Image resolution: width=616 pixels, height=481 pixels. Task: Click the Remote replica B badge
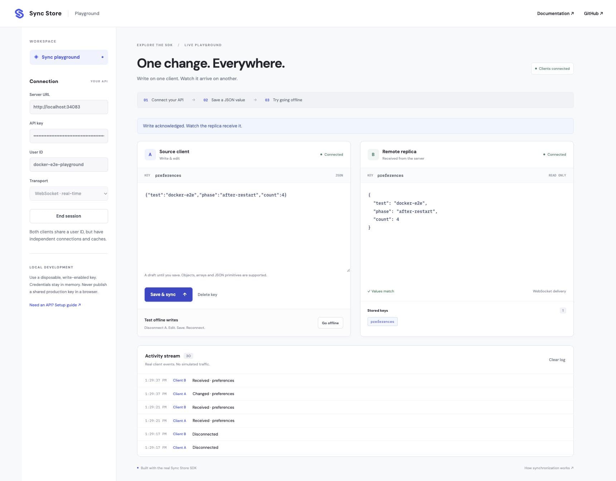(x=373, y=155)
